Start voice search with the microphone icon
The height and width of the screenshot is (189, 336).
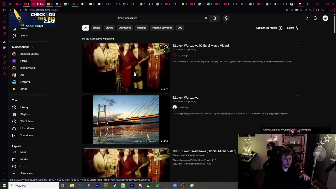click(226, 18)
